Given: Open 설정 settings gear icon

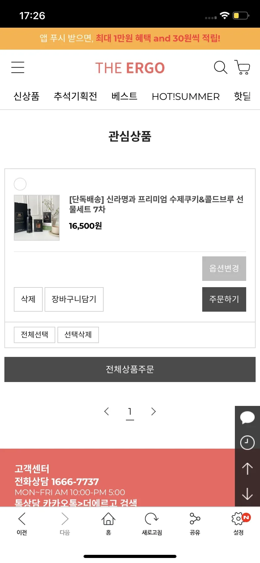Looking at the screenshot, I should pyautogui.click(x=239, y=524).
